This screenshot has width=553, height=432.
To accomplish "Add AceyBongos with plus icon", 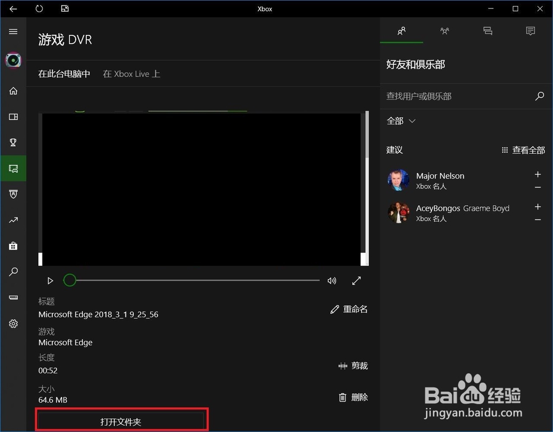I will point(538,207).
